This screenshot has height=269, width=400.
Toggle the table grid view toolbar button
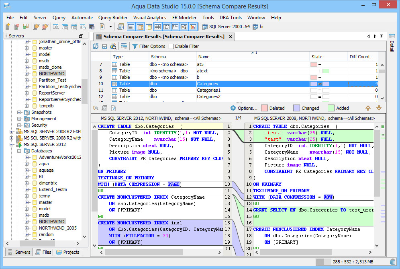[x=158, y=26]
